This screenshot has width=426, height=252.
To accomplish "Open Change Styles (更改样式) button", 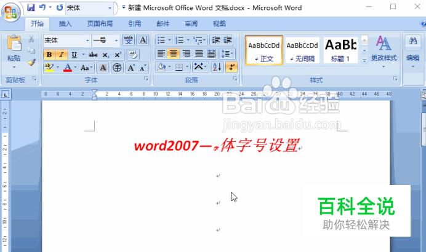I will 384,52.
